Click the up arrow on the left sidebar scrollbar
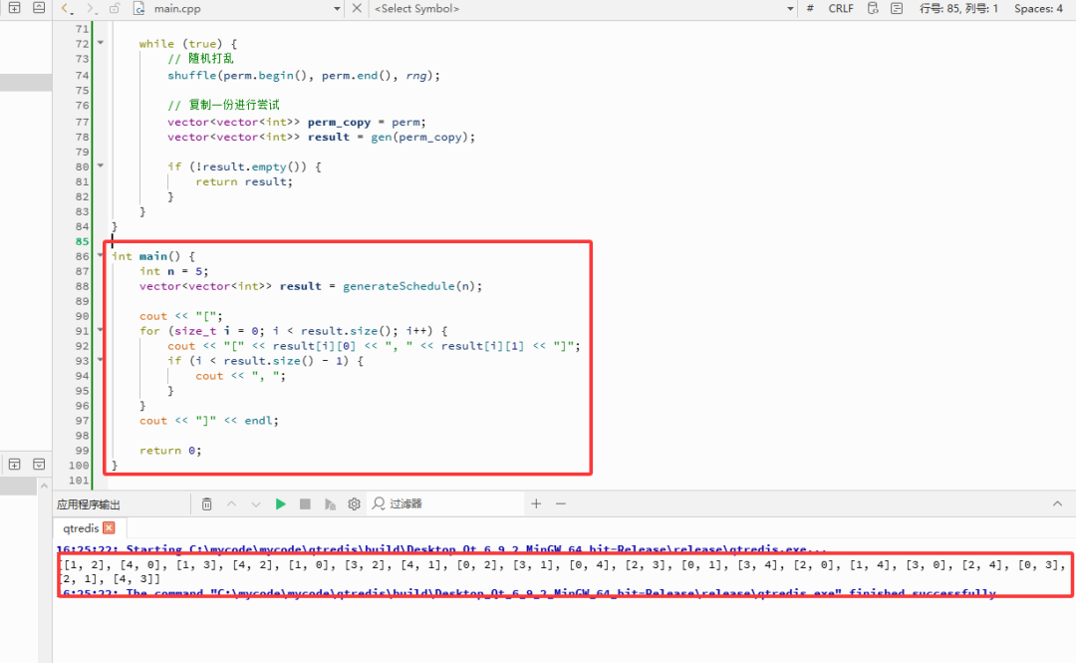This screenshot has height=663, width=1076. 45,486
